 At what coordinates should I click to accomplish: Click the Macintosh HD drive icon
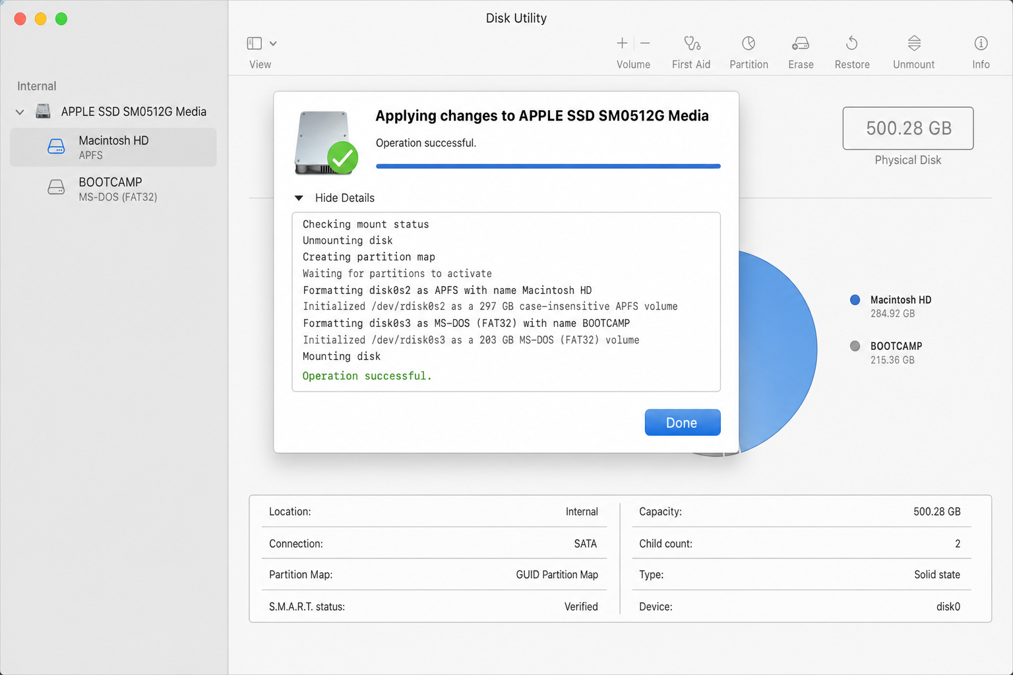[56, 146]
